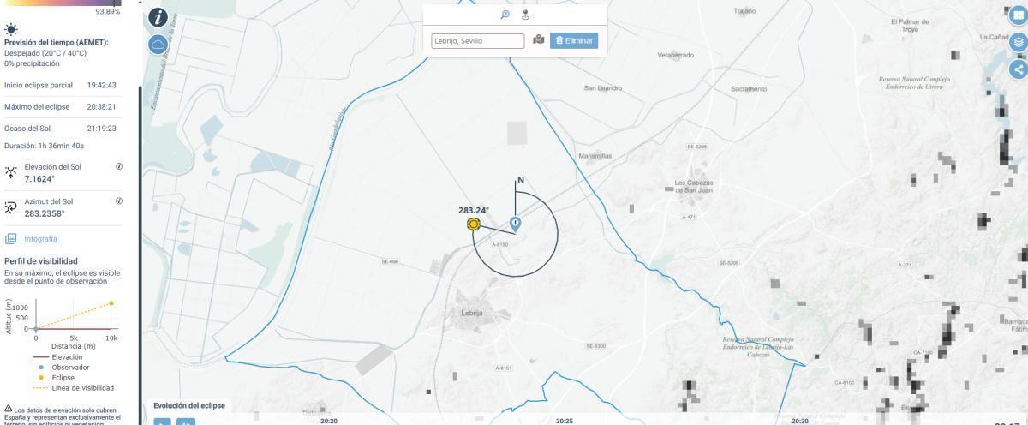This screenshot has height=425, width=1028.
Task: Click the Ocaso del Sol time 21:19:23
Action: click(x=102, y=128)
